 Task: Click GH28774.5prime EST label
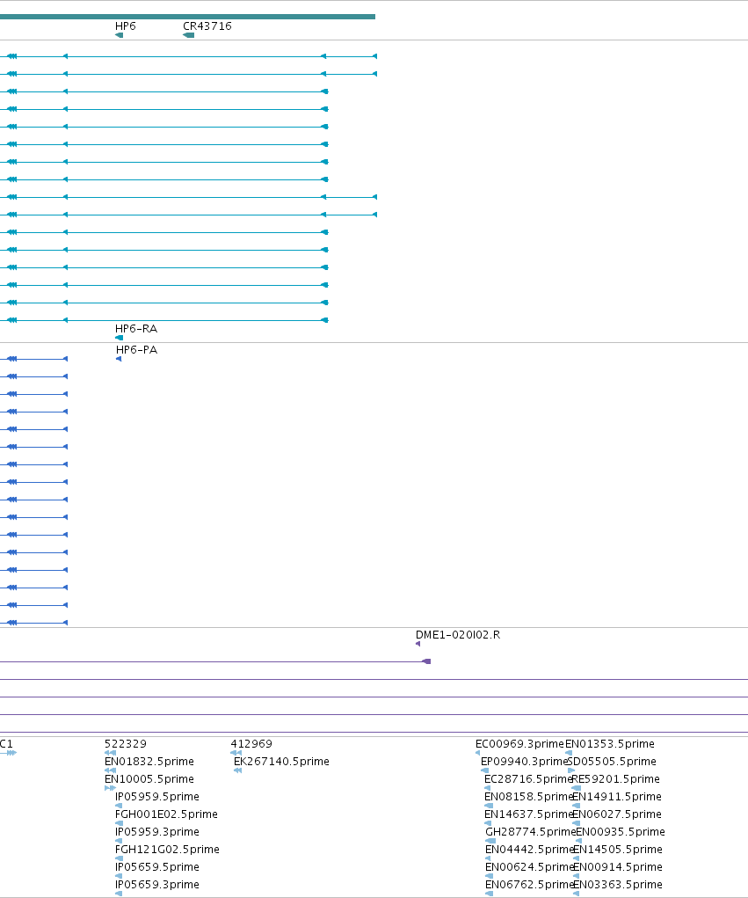[x=531, y=831]
